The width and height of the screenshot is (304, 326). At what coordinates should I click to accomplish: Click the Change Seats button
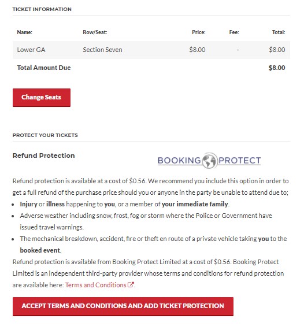(x=42, y=98)
